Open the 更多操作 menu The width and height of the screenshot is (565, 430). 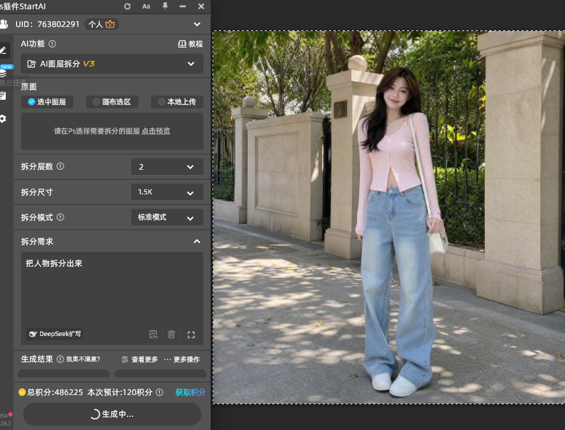click(x=182, y=359)
